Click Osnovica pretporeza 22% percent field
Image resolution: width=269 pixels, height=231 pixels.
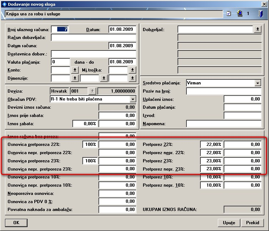point(90,144)
